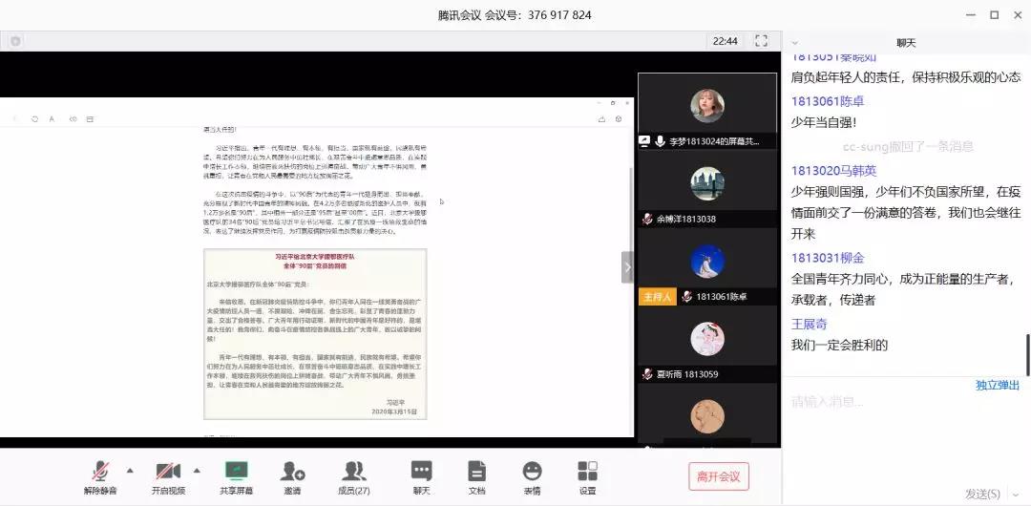Unmute microphone with 解除静音 button
Viewport: 1031px width, 506px height.
click(x=100, y=476)
